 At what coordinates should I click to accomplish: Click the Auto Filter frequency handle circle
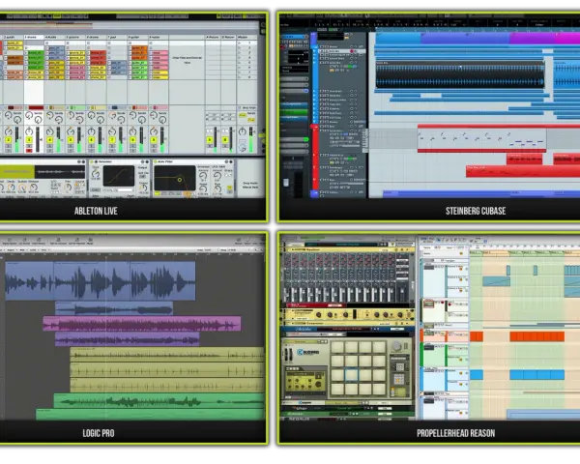[x=180, y=180]
